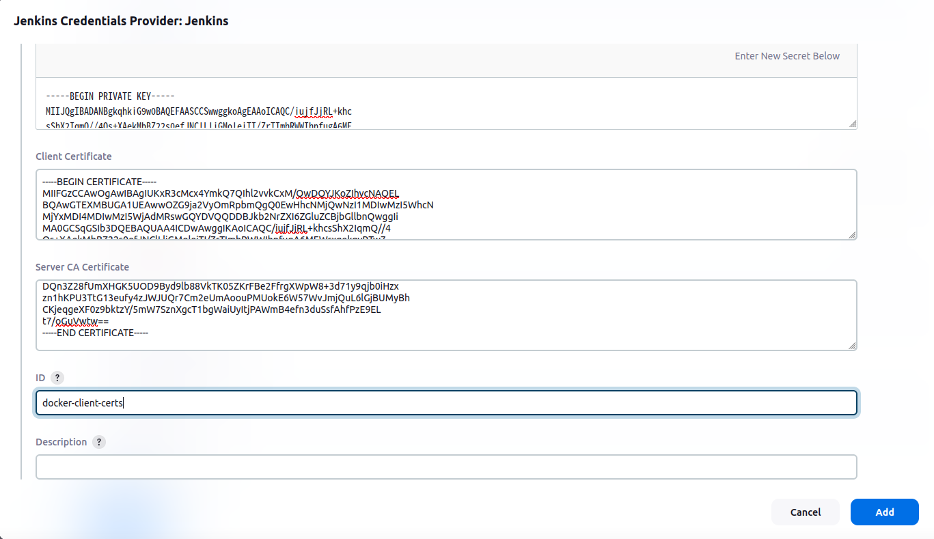Focus the empty Description input field

pyautogui.click(x=446, y=467)
